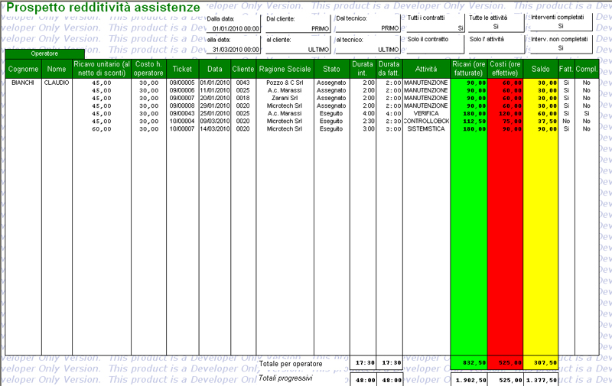
Task: Click the 'Durata int.' column header
Action: [363, 69]
